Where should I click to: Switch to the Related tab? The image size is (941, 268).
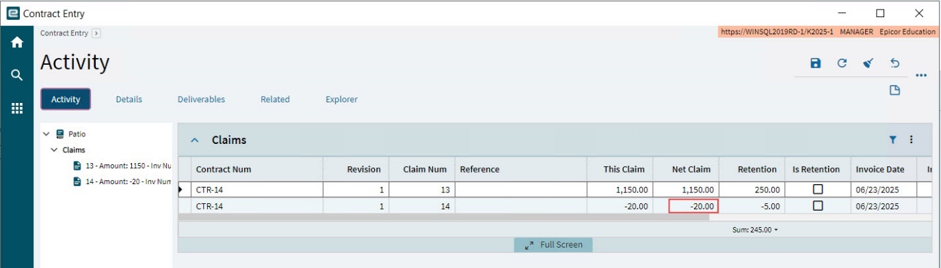coord(275,99)
